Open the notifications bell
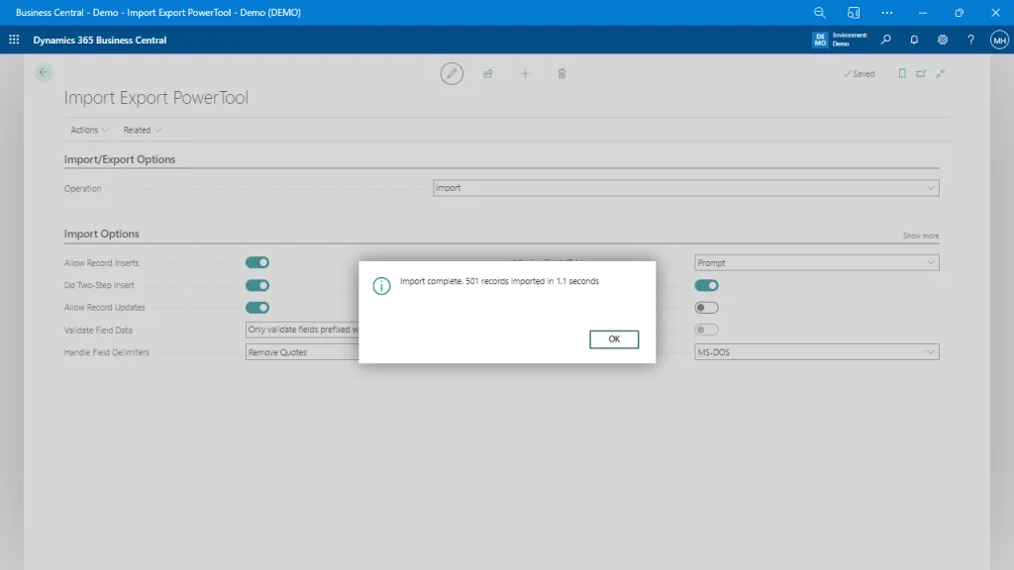This screenshot has height=570, width=1014. [913, 40]
